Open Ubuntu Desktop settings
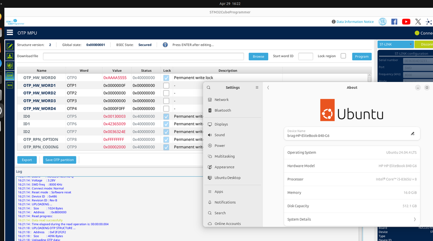Screen dimensions: 433x241 233,178
